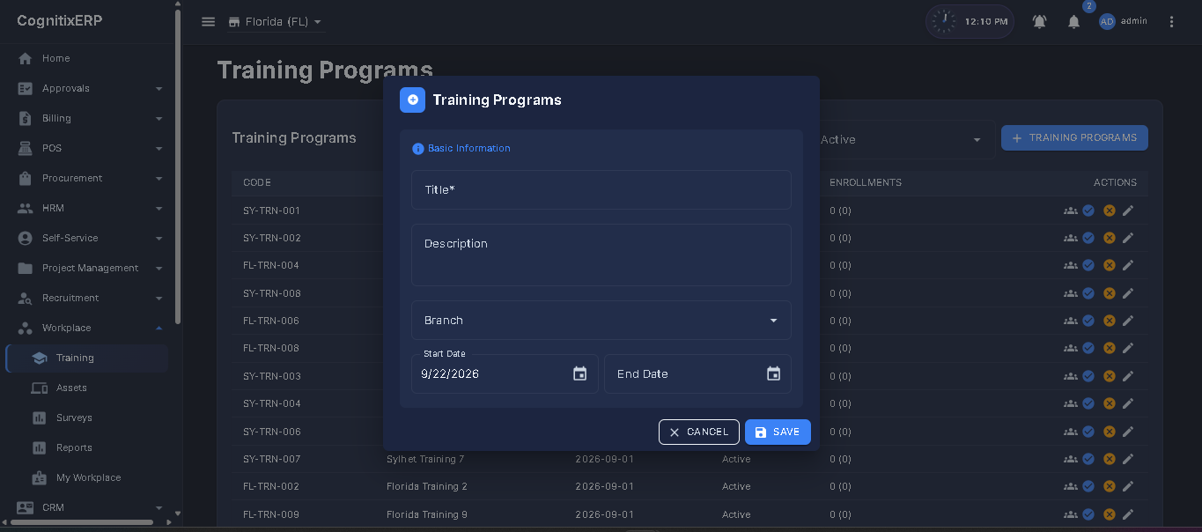Viewport: 1202px width, 532px height.
Task: Click orange X icon for SY-TRN-008
Action: click(1110, 293)
